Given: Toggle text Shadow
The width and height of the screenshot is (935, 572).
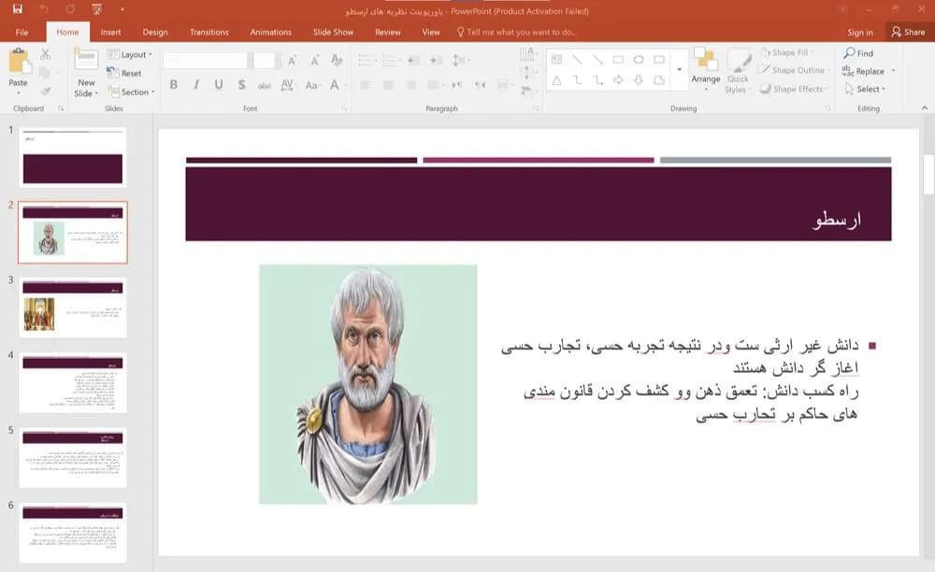Looking at the screenshot, I should pyautogui.click(x=241, y=85).
